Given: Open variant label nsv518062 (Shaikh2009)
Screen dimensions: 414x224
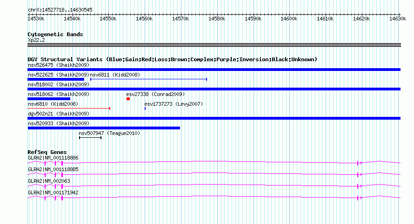Looking at the screenshot, I should click(59, 94).
